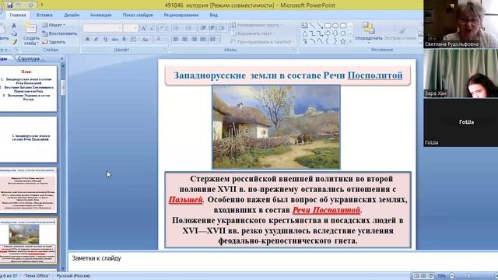Select the down block arrow shape
Screen dimensions: 498x280
coord(335,33)
